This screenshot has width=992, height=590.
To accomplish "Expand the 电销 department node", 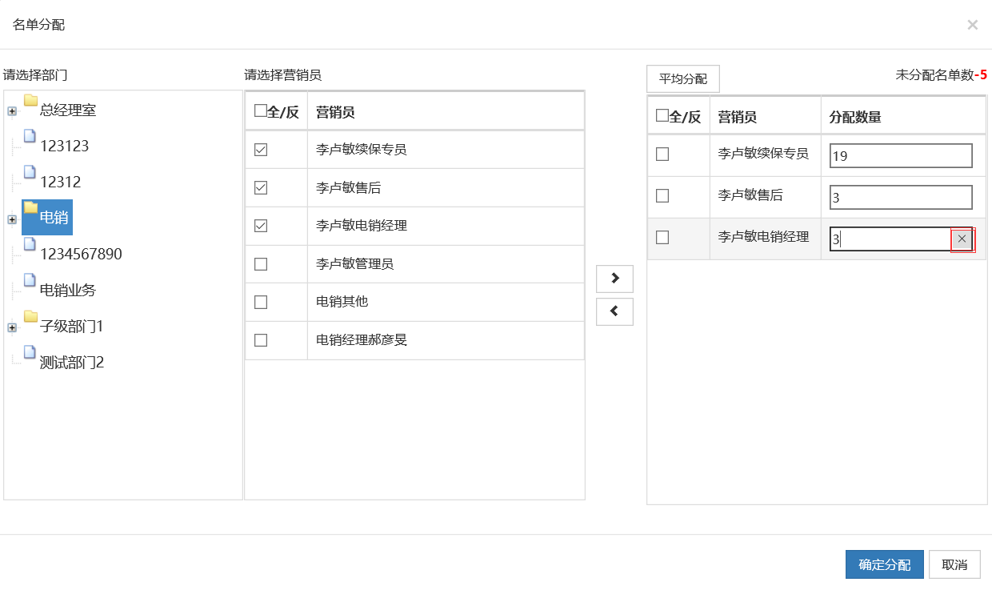I will (x=12, y=219).
